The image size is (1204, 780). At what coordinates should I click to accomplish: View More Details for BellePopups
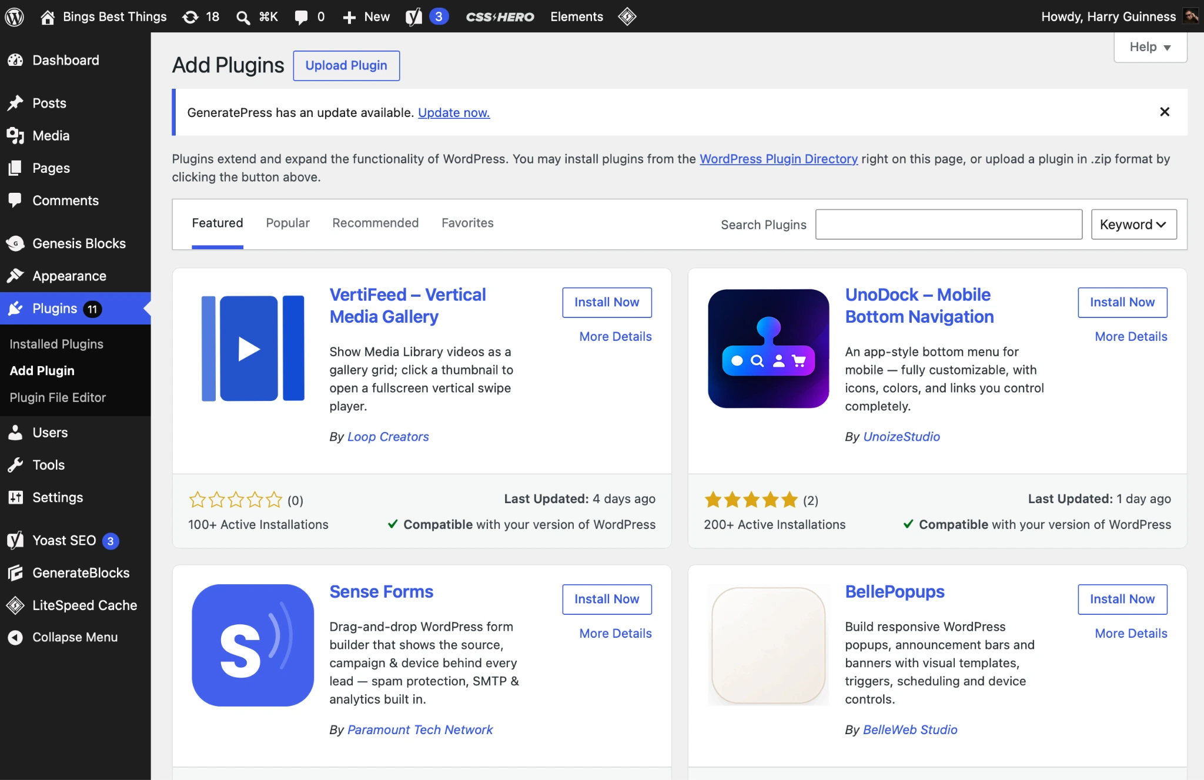(1131, 634)
